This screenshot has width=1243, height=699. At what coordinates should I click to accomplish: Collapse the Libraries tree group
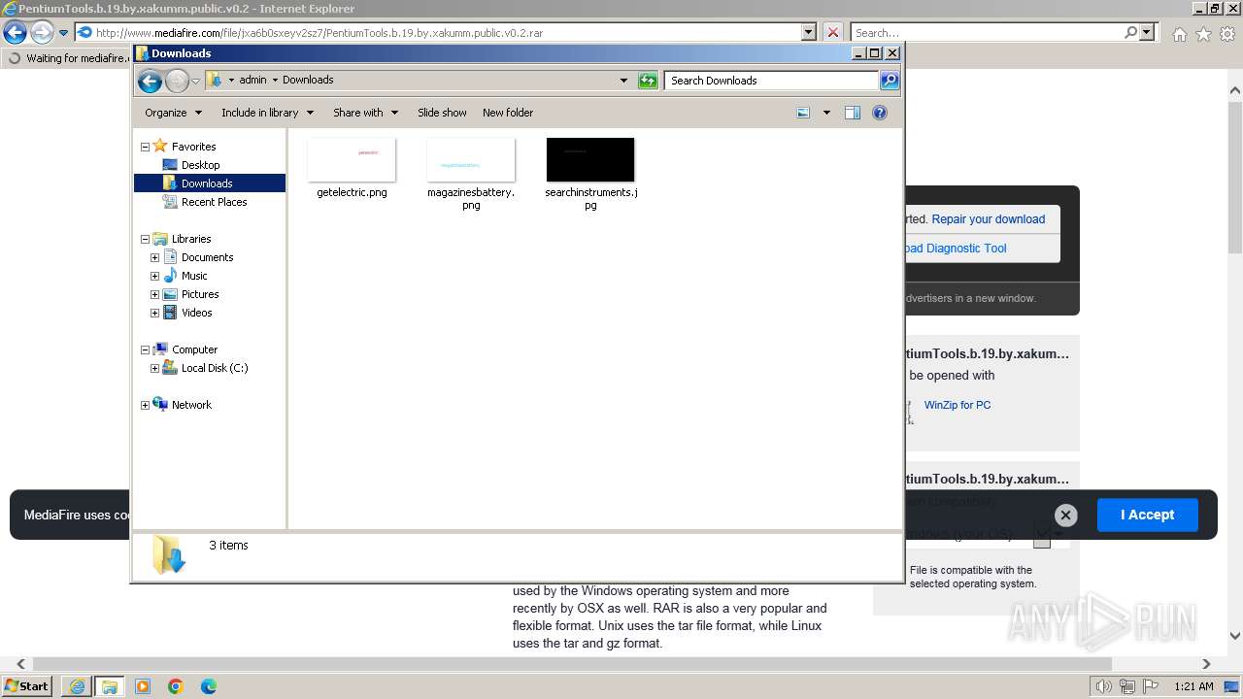145,239
